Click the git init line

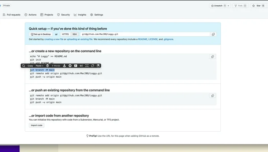pos(36,60)
